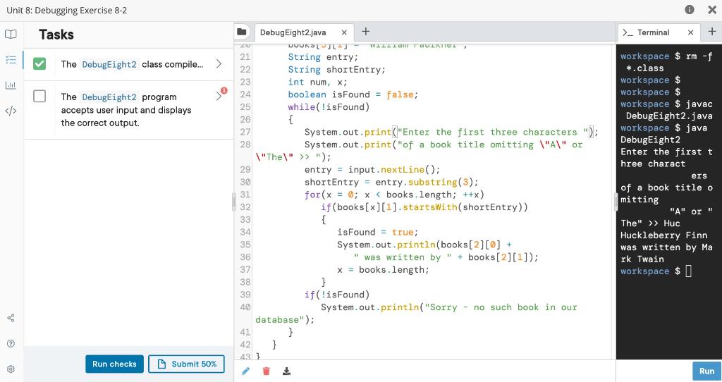Open settings gear in sidebar
This screenshot has height=382, width=722.
tap(11, 368)
